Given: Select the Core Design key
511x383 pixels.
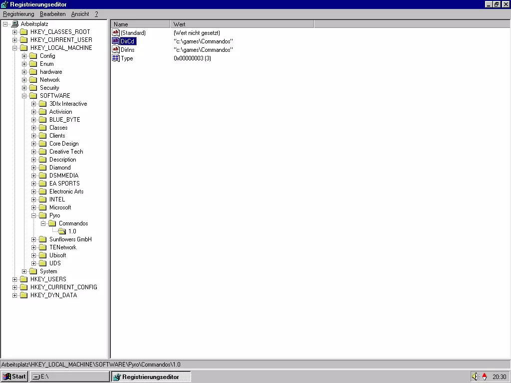Looking at the screenshot, I should pyautogui.click(x=64, y=144).
